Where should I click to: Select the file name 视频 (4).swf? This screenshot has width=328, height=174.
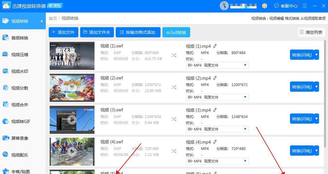click(x=112, y=142)
